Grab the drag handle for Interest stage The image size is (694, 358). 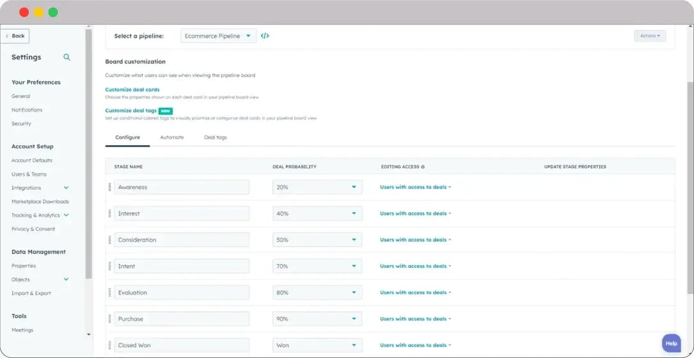click(x=110, y=214)
